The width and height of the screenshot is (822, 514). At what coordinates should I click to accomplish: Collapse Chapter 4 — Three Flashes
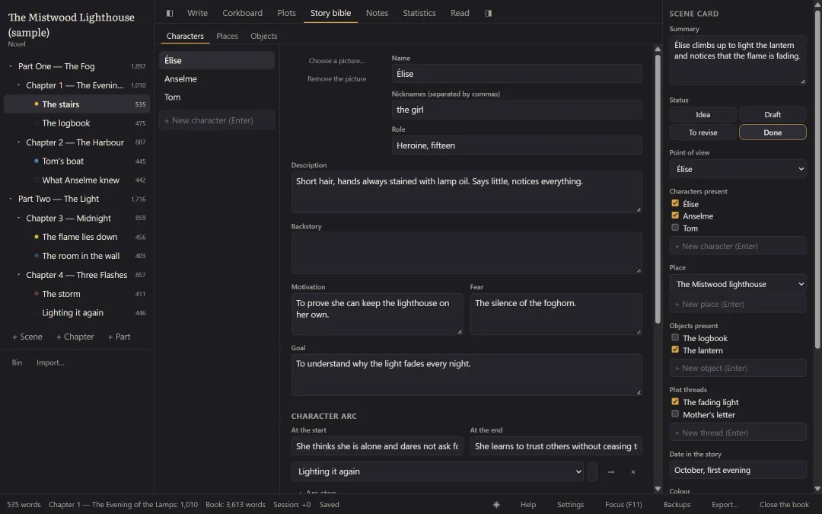click(x=18, y=274)
